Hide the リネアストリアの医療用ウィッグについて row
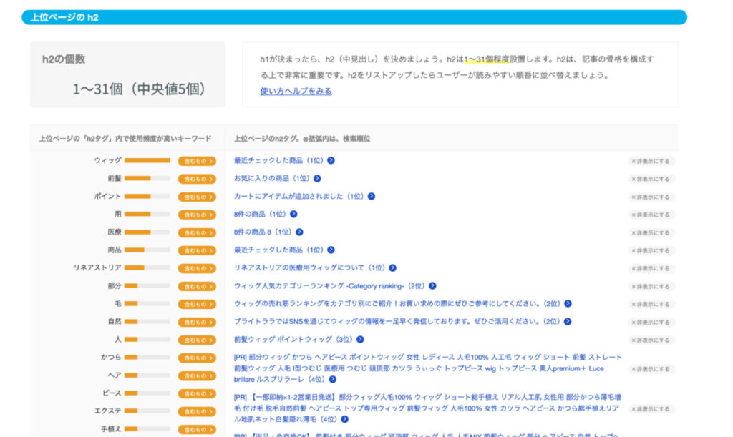Screen dimensions: 733x437 coord(651,268)
